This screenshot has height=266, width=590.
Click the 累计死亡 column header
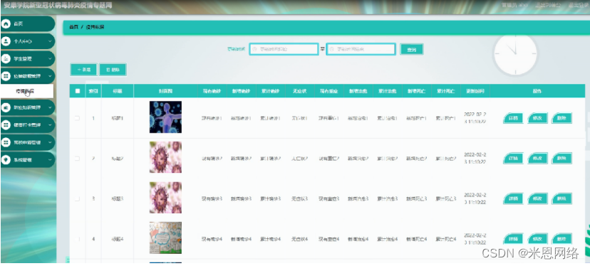point(446,91)
